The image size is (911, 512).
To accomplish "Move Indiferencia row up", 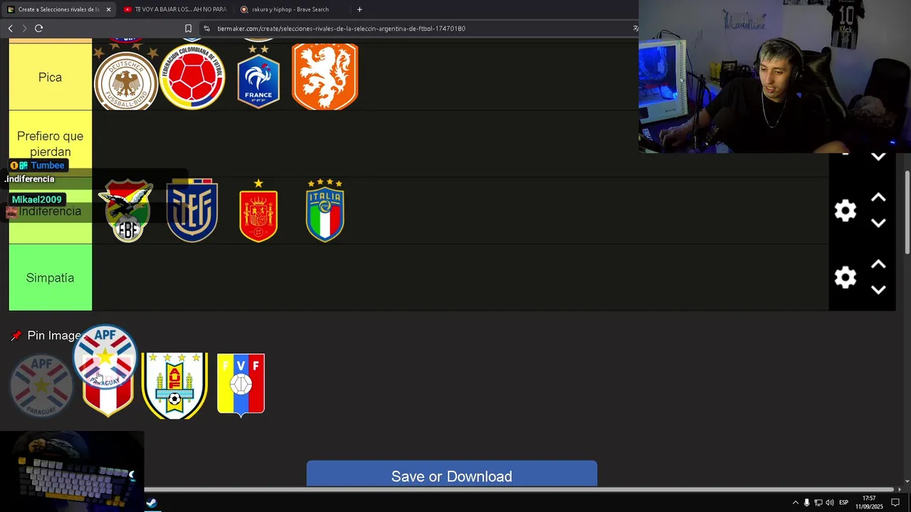I will (878, 198).
